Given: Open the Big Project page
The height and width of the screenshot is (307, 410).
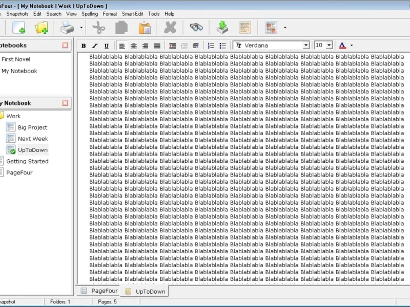Looking at the screenshot, I should point(33,127).
